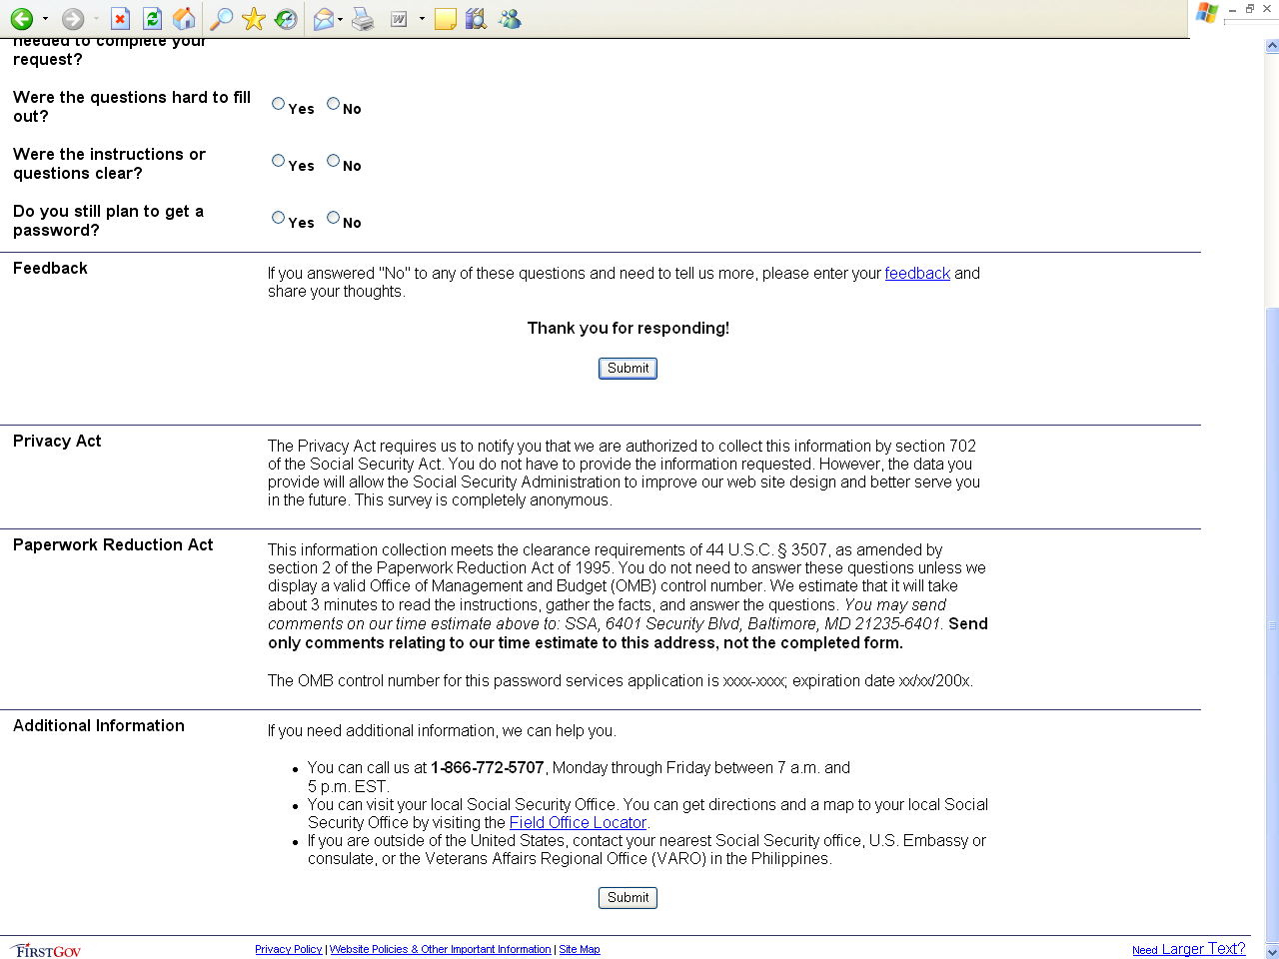The width and height of the screenshot is (1279, 959).
Task: Click the Edit with Word toolbar icon
Action: [399, 19]
